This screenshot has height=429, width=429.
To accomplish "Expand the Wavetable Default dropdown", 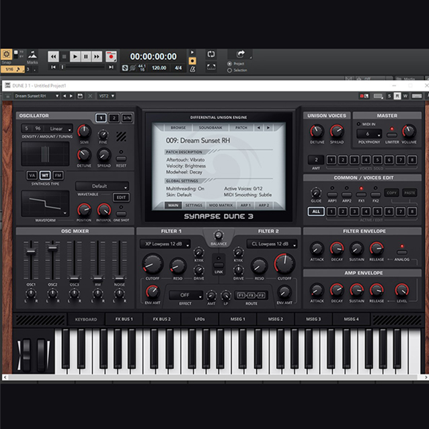I will [102, 186].
